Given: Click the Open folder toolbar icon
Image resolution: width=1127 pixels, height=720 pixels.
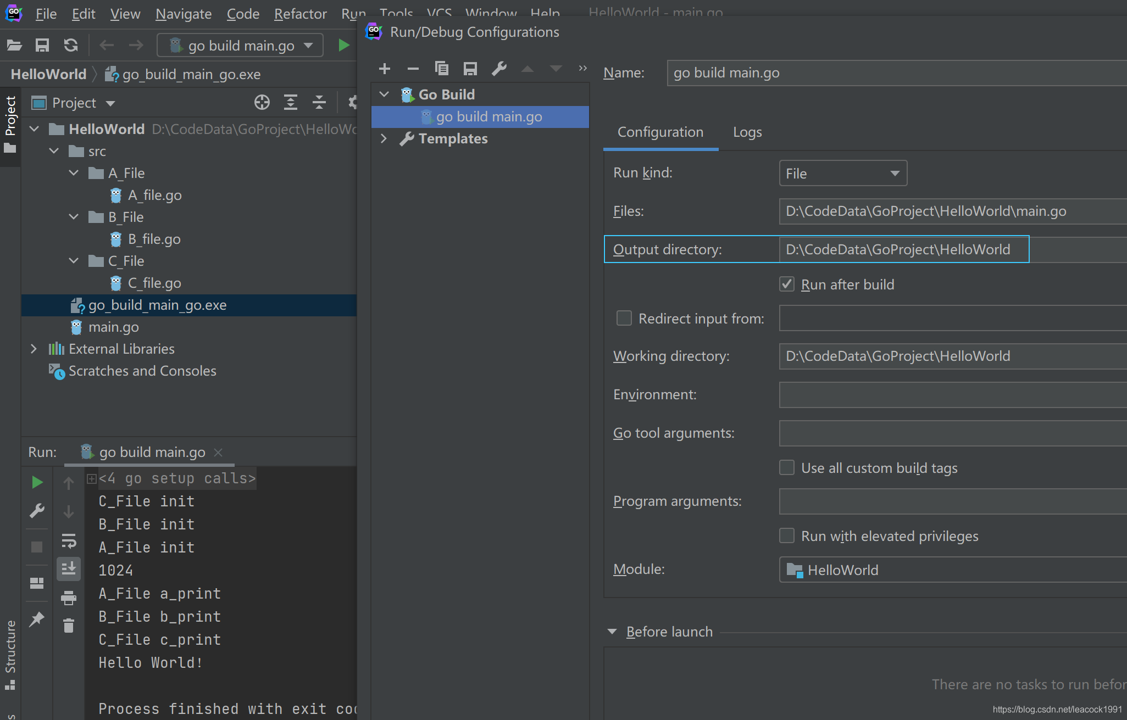Looking at the screenshot, I should 14,45.
